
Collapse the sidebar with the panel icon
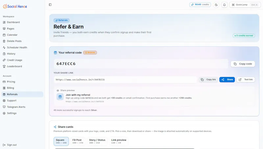pyautogui.click(x=50, y=5)
